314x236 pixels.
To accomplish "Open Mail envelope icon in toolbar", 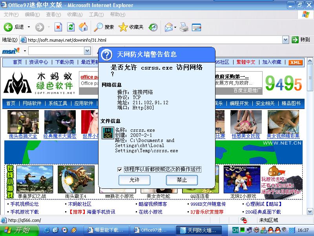I will 169,27.
